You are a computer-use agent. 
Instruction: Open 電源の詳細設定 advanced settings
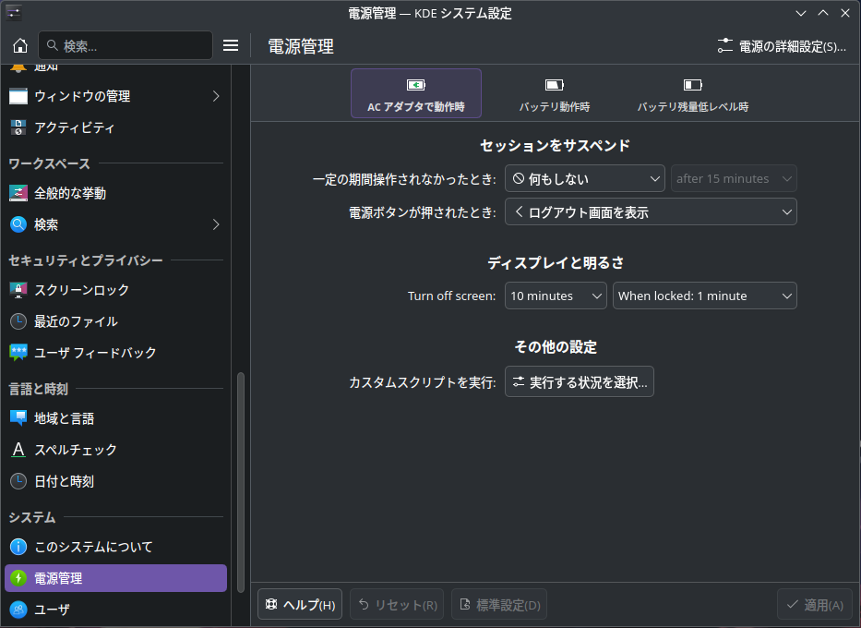pyautogui.click(x=782, y=46)
